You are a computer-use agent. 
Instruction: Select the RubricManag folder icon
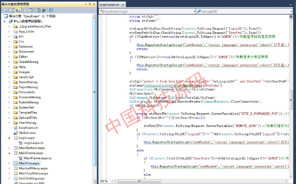click(x=15, y=102)
